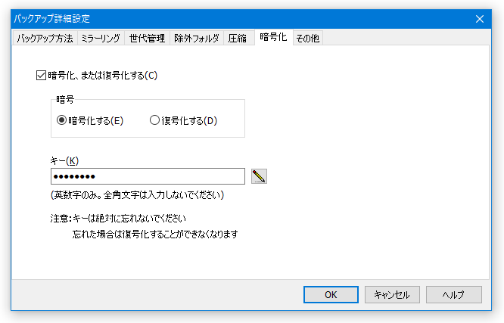Click the 注意 warning text about keys

pos(144,226)
